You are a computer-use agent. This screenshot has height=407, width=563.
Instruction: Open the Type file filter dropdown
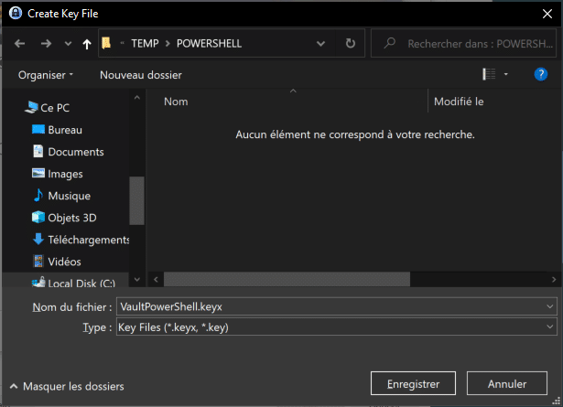point(549,327)
